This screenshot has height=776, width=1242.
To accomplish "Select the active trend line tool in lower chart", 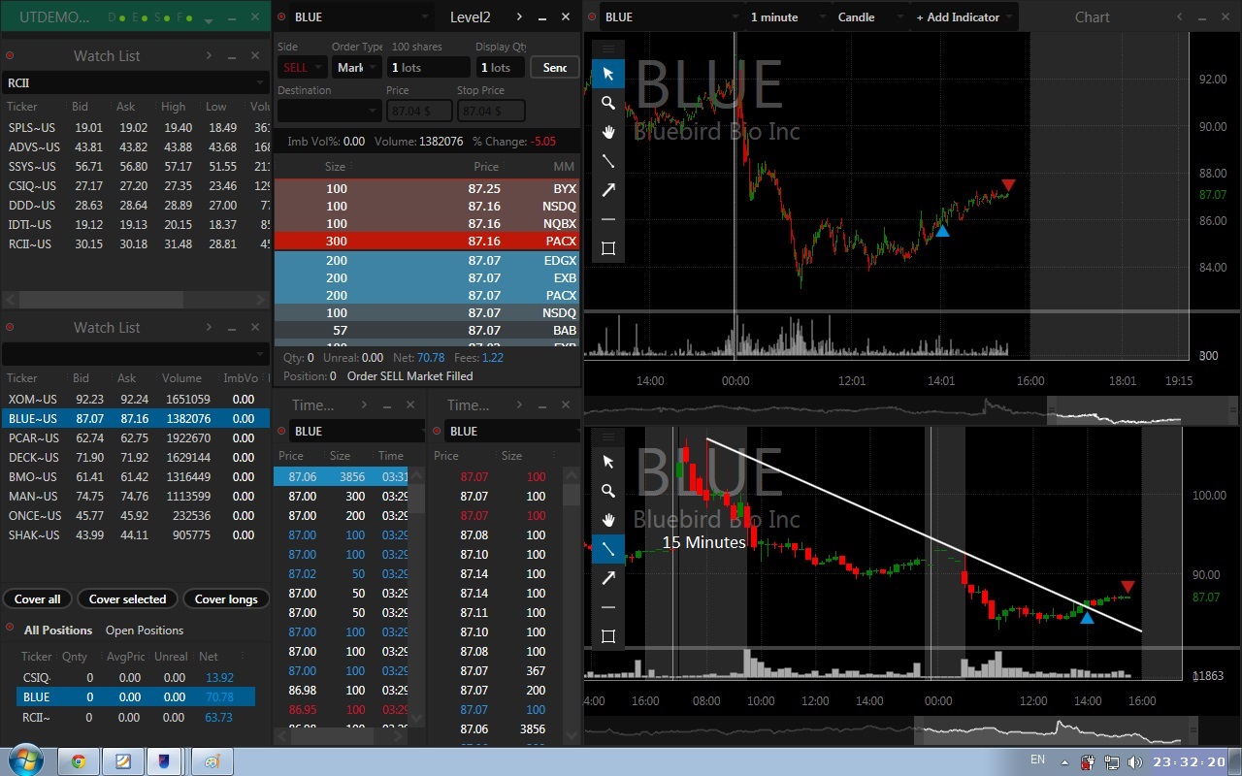I will click(608, 549).
